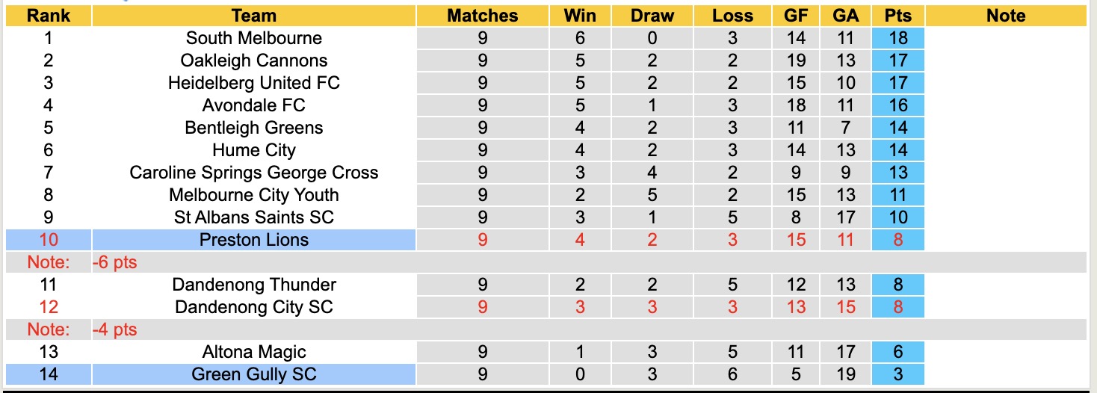Select the Pts column header
The image size is (1097, 393).
pyautogui.click(x=897, y=16)
